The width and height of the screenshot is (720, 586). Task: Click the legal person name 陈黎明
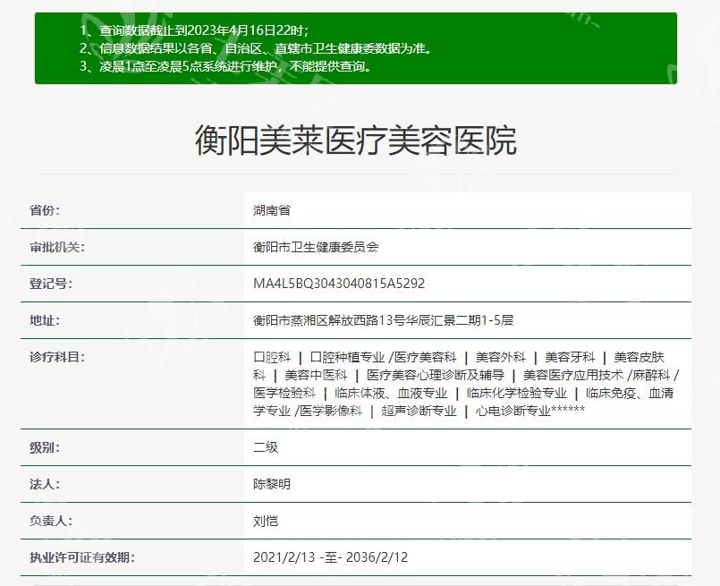point(272,484)
